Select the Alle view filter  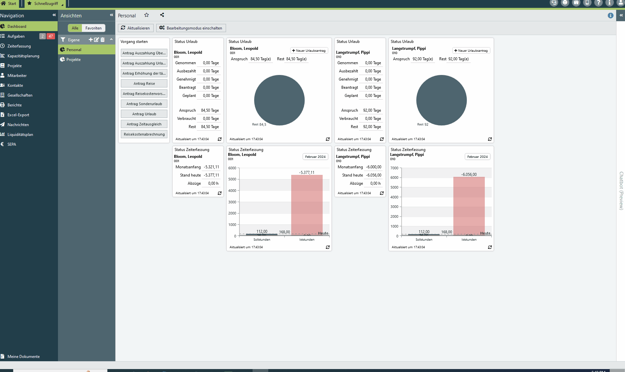pos(75,28)
